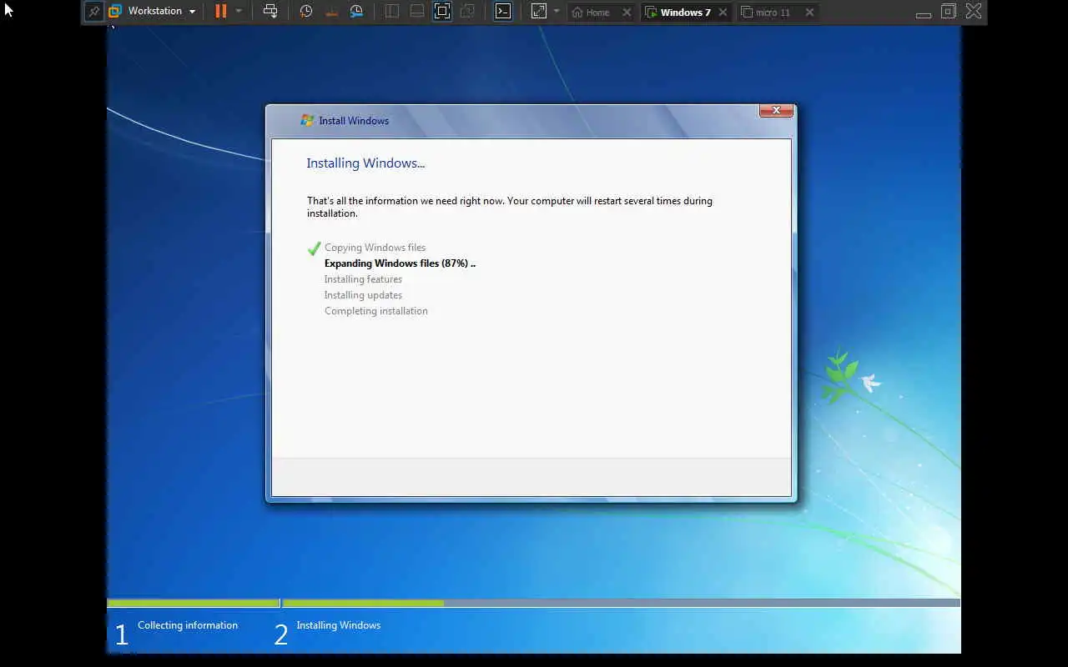Open the Workstation menu

[x=153, y=12]
